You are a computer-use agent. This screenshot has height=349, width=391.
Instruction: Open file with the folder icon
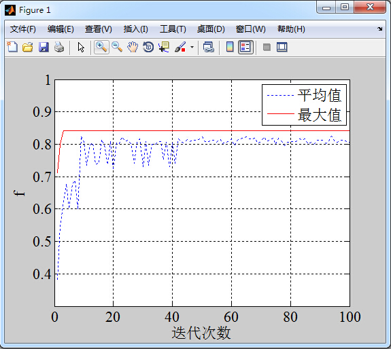tap(28, 47)
